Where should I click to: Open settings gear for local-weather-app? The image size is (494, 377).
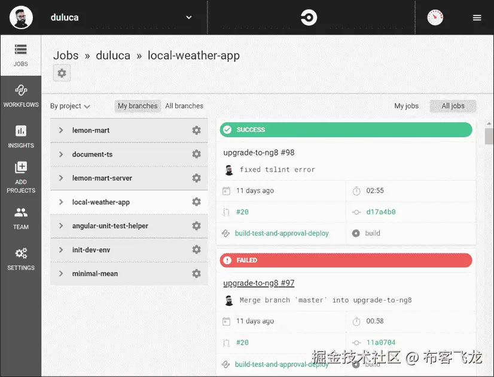tap(197, 202)
